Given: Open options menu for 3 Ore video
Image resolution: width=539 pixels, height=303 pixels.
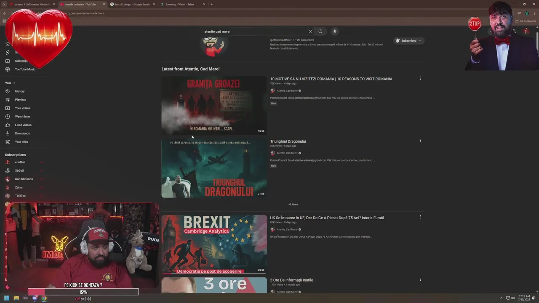Looking at the screenshot, I should coord(420,279).
